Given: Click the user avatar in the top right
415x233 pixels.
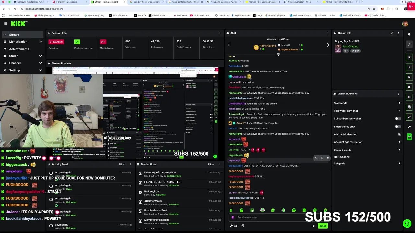Looking at the screenshot, I should [405, 23].
